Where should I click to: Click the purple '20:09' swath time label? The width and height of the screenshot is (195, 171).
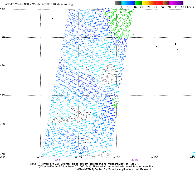click(135, 160)
